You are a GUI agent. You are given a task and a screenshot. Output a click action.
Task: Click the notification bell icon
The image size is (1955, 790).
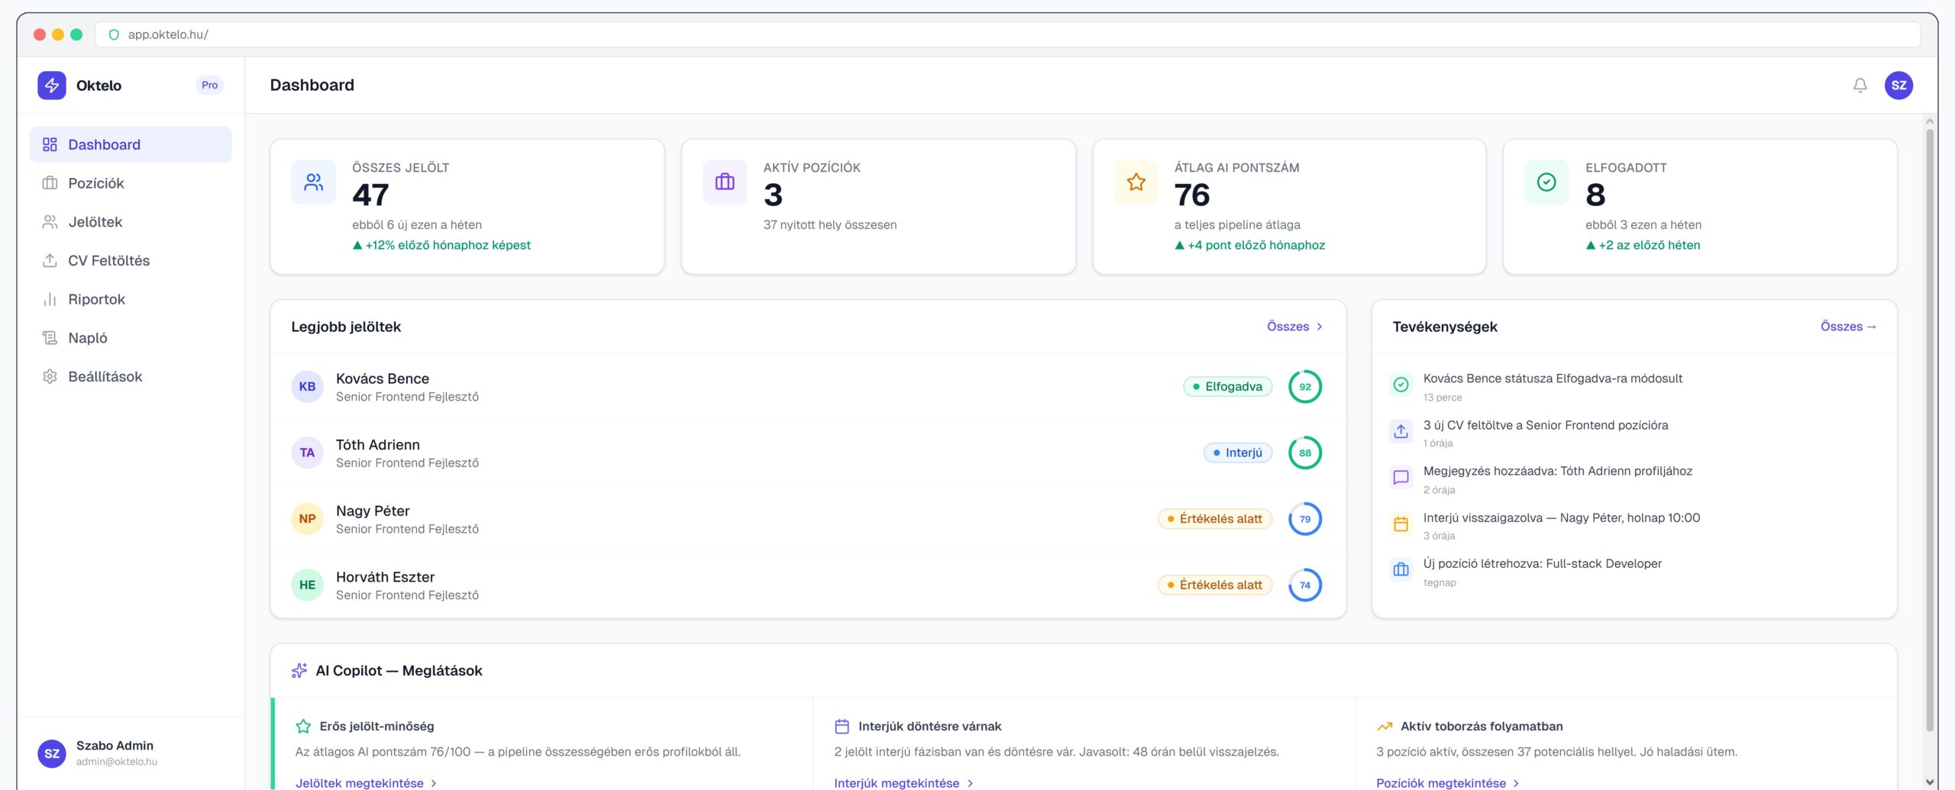[1860, 85]
